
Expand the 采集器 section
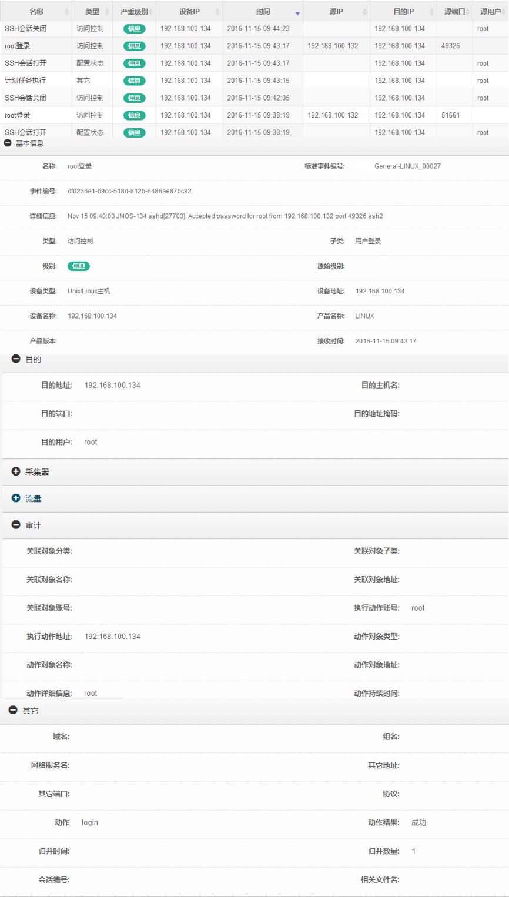[x=16, y=471]
